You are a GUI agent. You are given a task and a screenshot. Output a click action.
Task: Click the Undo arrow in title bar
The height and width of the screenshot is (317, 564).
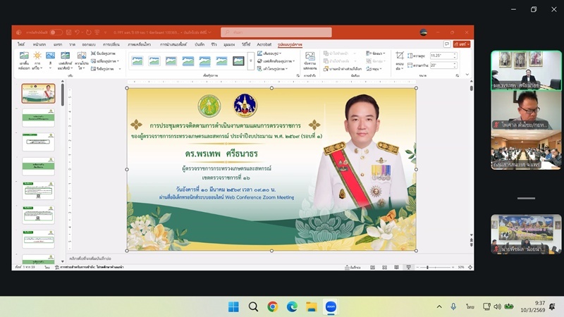point(78,32)
